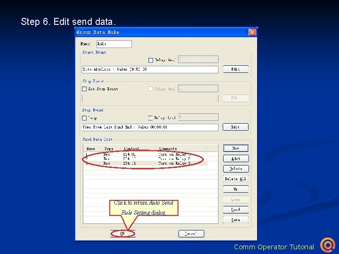339x254 pixels.
Task: Select the Turn on Relay 1 row
Action: coord(145,154)
